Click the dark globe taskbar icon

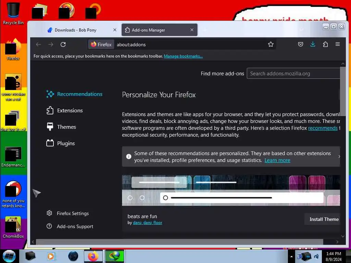pyautogui.click(x=73, y=256)
